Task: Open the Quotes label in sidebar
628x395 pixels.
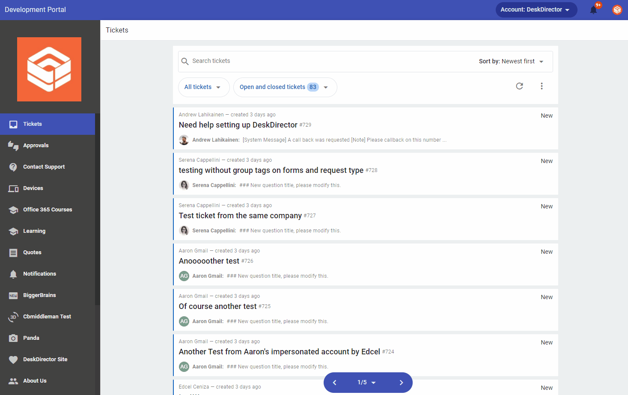Action: click(32, 252)
